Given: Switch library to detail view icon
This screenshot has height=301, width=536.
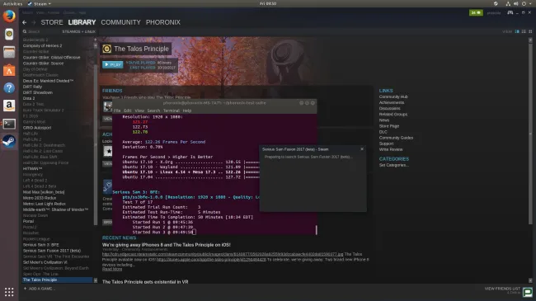Looking at the screenshot, I should pos(517,31).
